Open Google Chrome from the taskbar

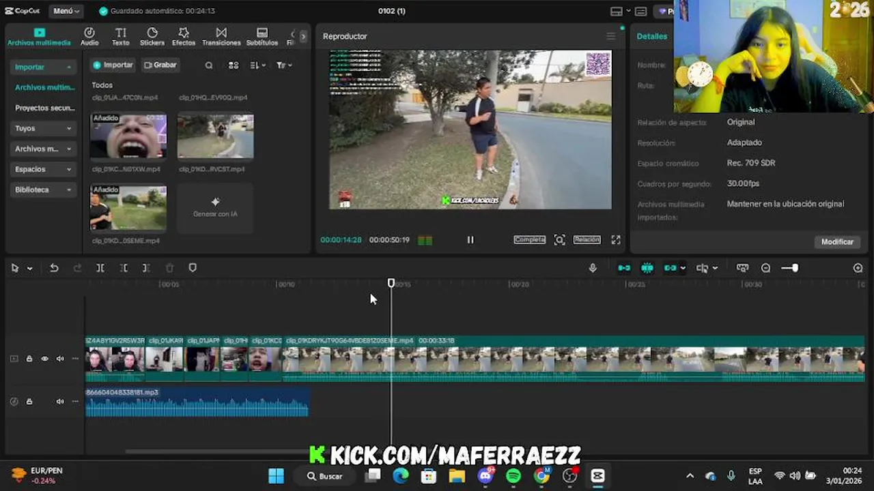tap(541, 476)
